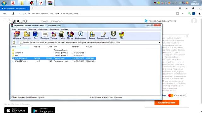The height and width of the screenshot is (113, 202).
Task: Open the Операции menu
Action: coord(32,29)
